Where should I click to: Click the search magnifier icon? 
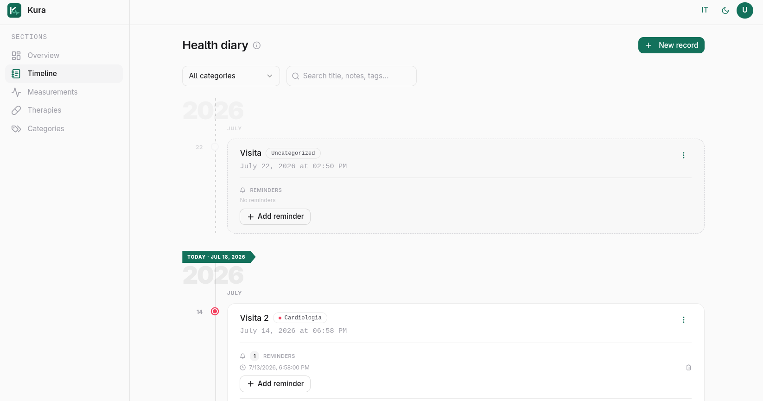(x=295, y=76)
